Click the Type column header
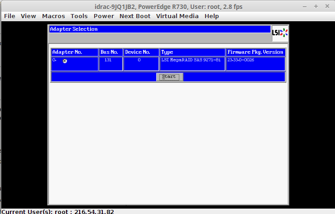This screenshot has height=214, width=335. [x=192, y=52]
